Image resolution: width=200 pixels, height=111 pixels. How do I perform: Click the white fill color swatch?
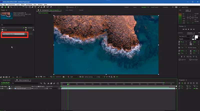coord(196,37)
